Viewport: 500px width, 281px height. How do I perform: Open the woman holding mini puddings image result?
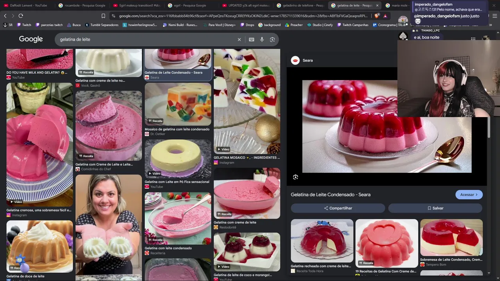(x=109, y=224)
